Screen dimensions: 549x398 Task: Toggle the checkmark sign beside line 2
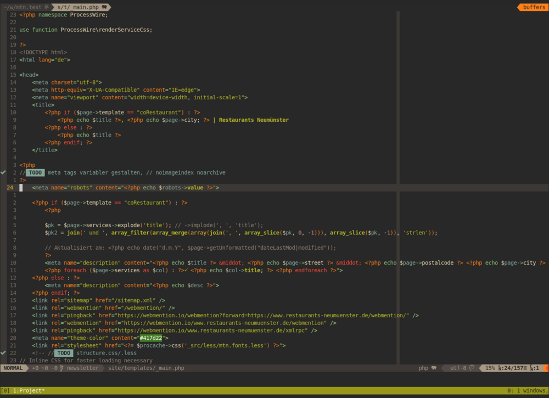click(x=3, y=172)
